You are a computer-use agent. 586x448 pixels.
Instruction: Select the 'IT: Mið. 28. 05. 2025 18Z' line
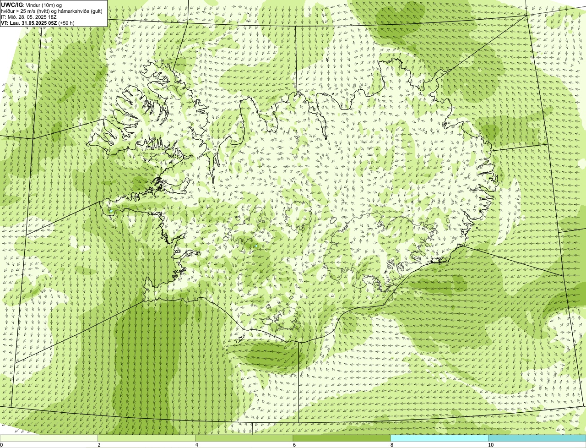(x=29, y=17)
